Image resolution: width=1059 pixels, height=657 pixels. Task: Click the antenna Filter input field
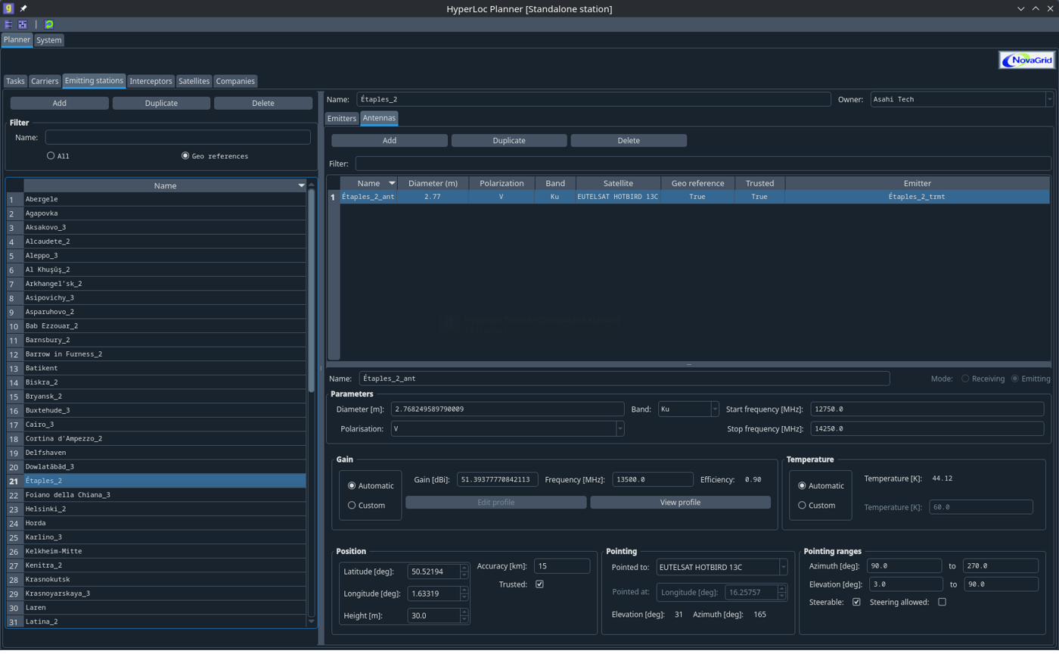(703, 163)
